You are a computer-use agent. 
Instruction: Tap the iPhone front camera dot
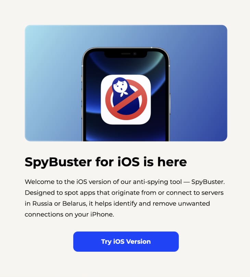pyautogui.click(x=135, y=54)
